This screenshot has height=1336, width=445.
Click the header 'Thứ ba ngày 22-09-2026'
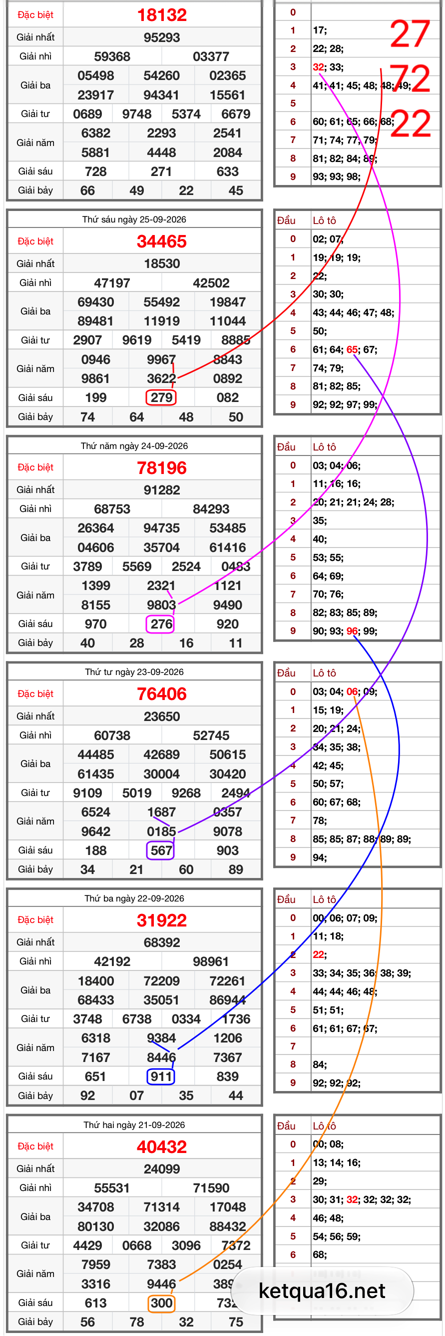click(x=134, y=898)
